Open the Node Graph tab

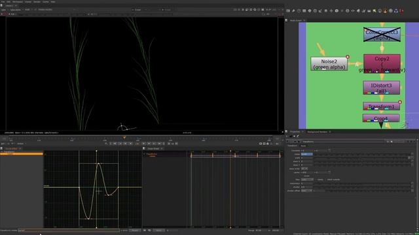coord(295,20)
